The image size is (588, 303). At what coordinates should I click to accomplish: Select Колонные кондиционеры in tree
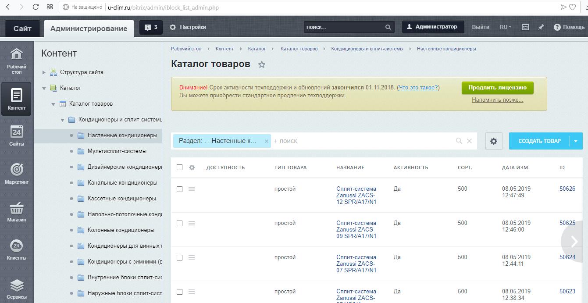click(x=121, y=230)
